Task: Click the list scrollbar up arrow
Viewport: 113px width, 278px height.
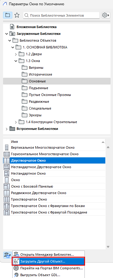Action: click(x=108, y=147)
